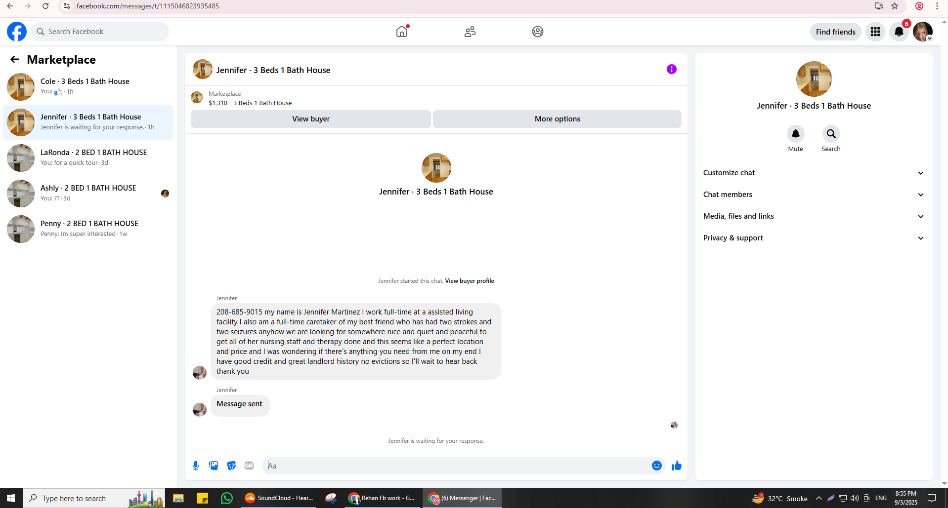The width and height of the screenshot is (948, 508).
Task: Open the Windows notification center
Action: 932,498
